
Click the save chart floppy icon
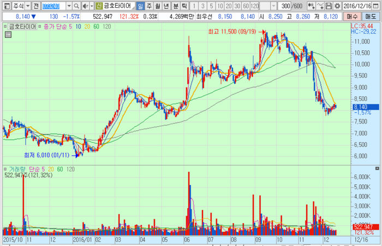[329, 6]
